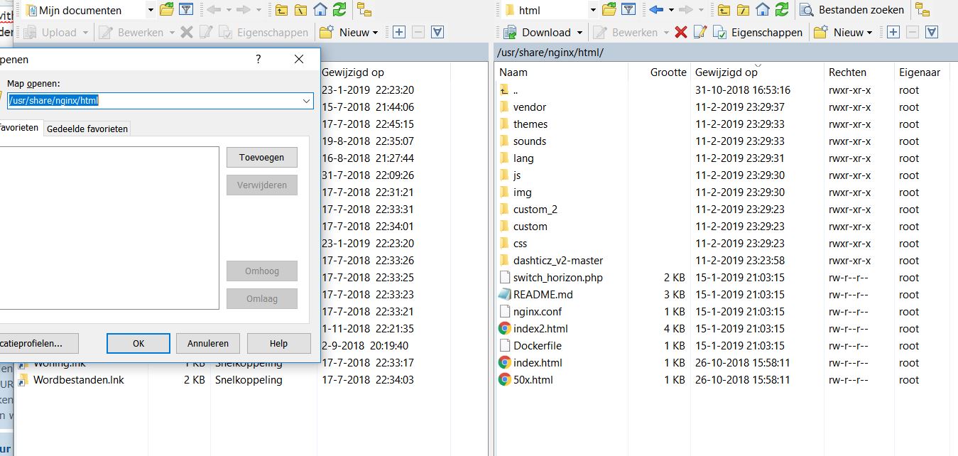Sort remote files by Eigenaar column
The image size is (958, 456).
tap(922, 72)
